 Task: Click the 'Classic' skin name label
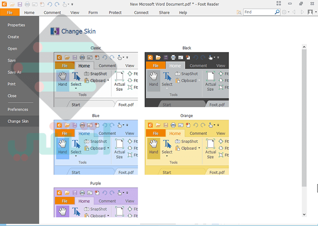tap(96, 48)
